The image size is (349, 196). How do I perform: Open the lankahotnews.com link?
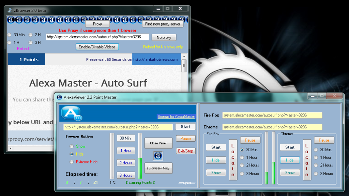(x=155, y=59)
